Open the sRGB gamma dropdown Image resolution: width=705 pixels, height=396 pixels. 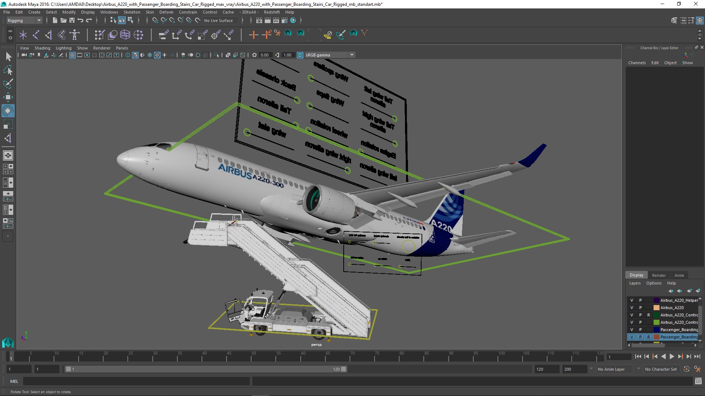coord(352,55)
